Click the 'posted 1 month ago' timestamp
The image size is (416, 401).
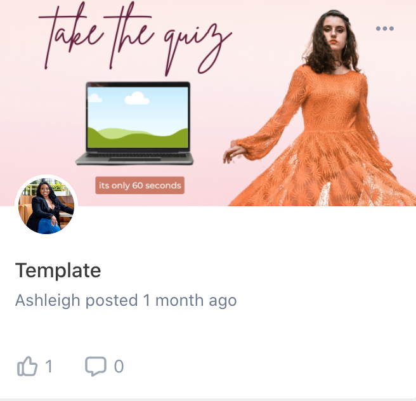[x=161, y=301]
